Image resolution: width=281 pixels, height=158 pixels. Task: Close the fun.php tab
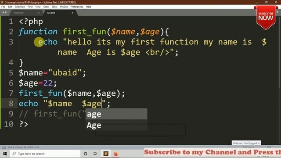point(72,13)
